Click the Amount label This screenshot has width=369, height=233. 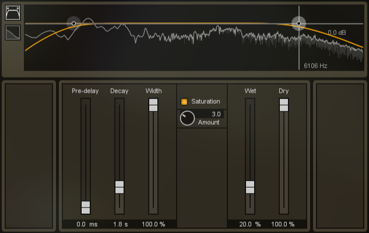click(209, 122)
